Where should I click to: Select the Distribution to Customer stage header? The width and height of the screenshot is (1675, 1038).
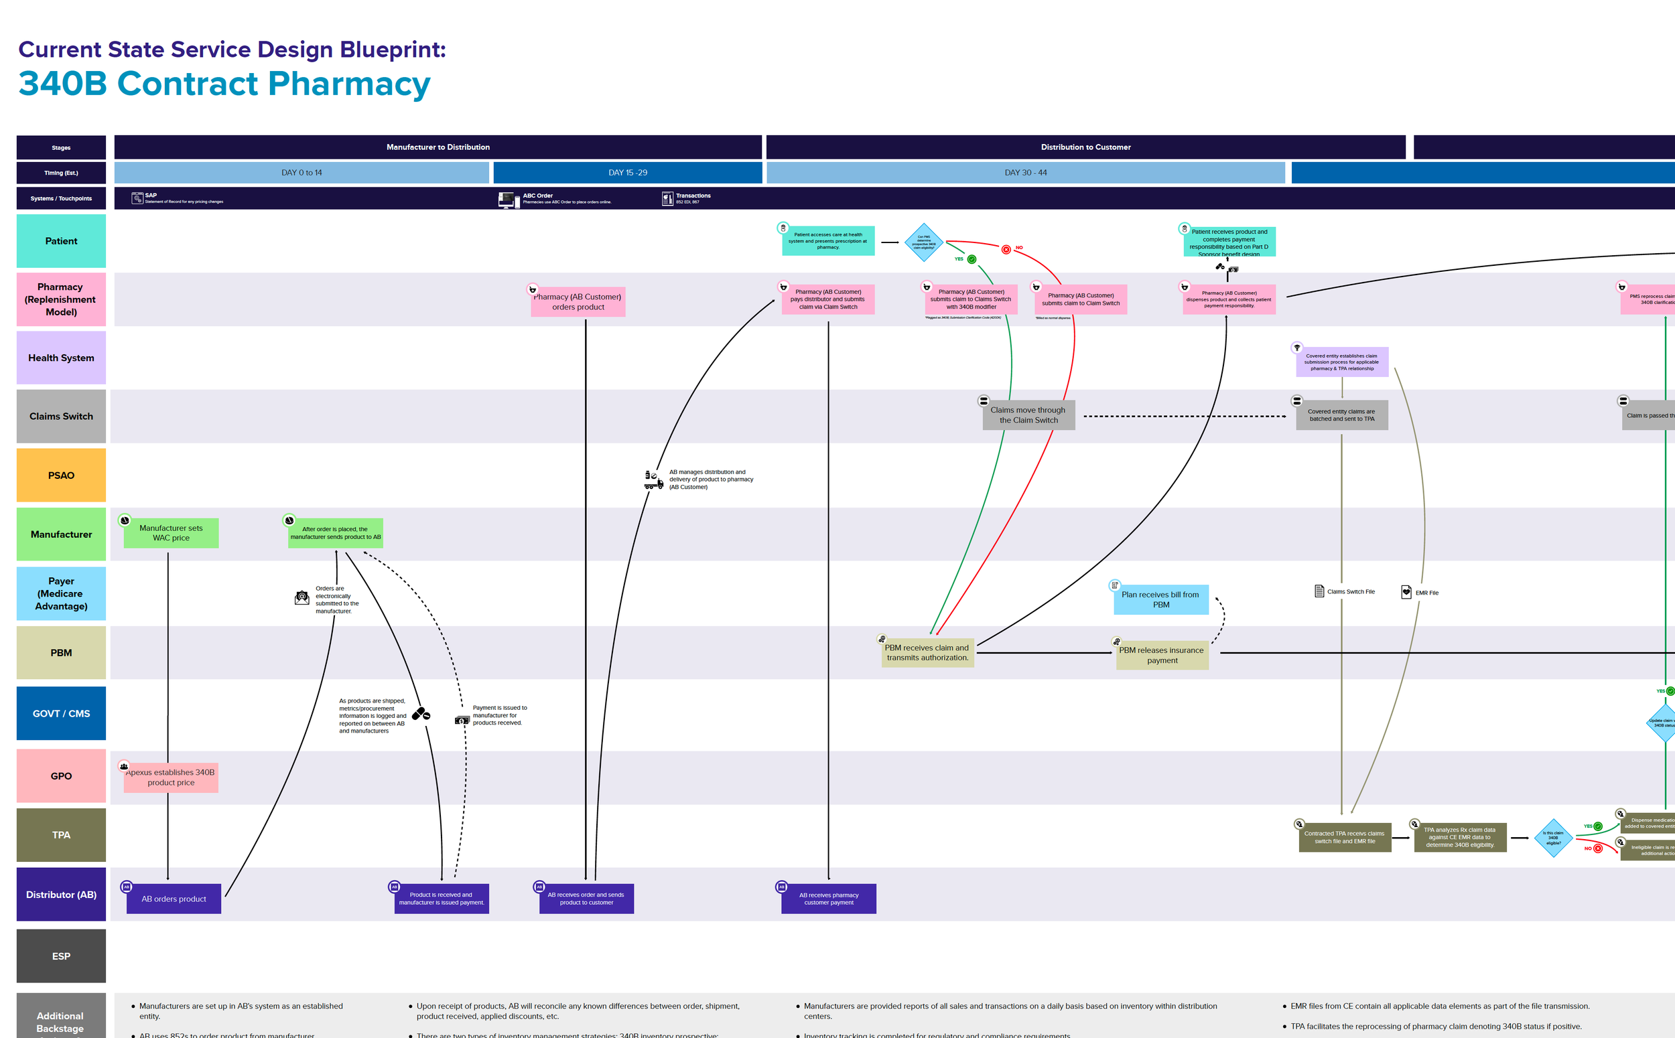(1085, 147)
